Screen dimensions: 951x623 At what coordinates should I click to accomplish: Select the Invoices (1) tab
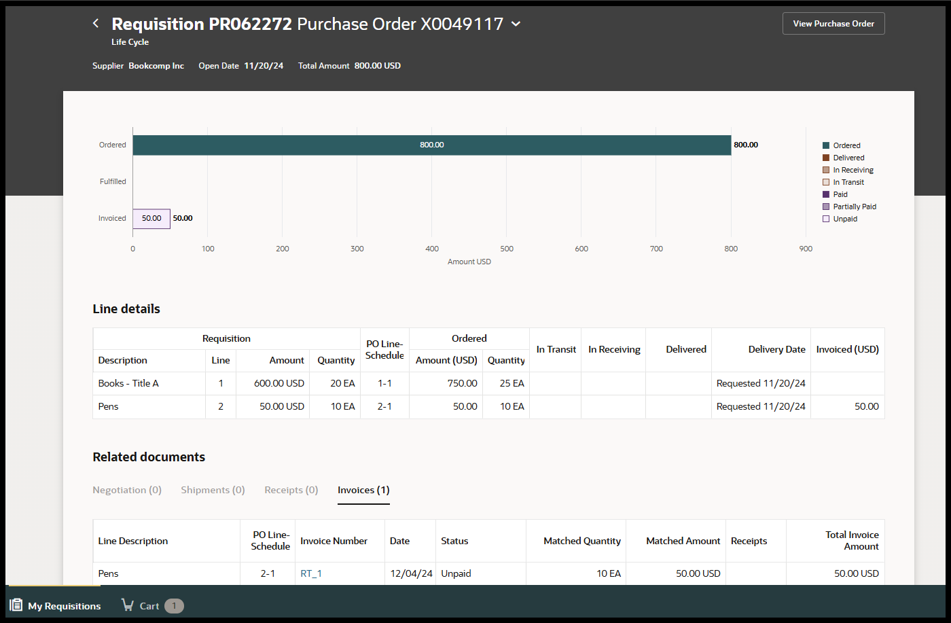pos(363,490)
